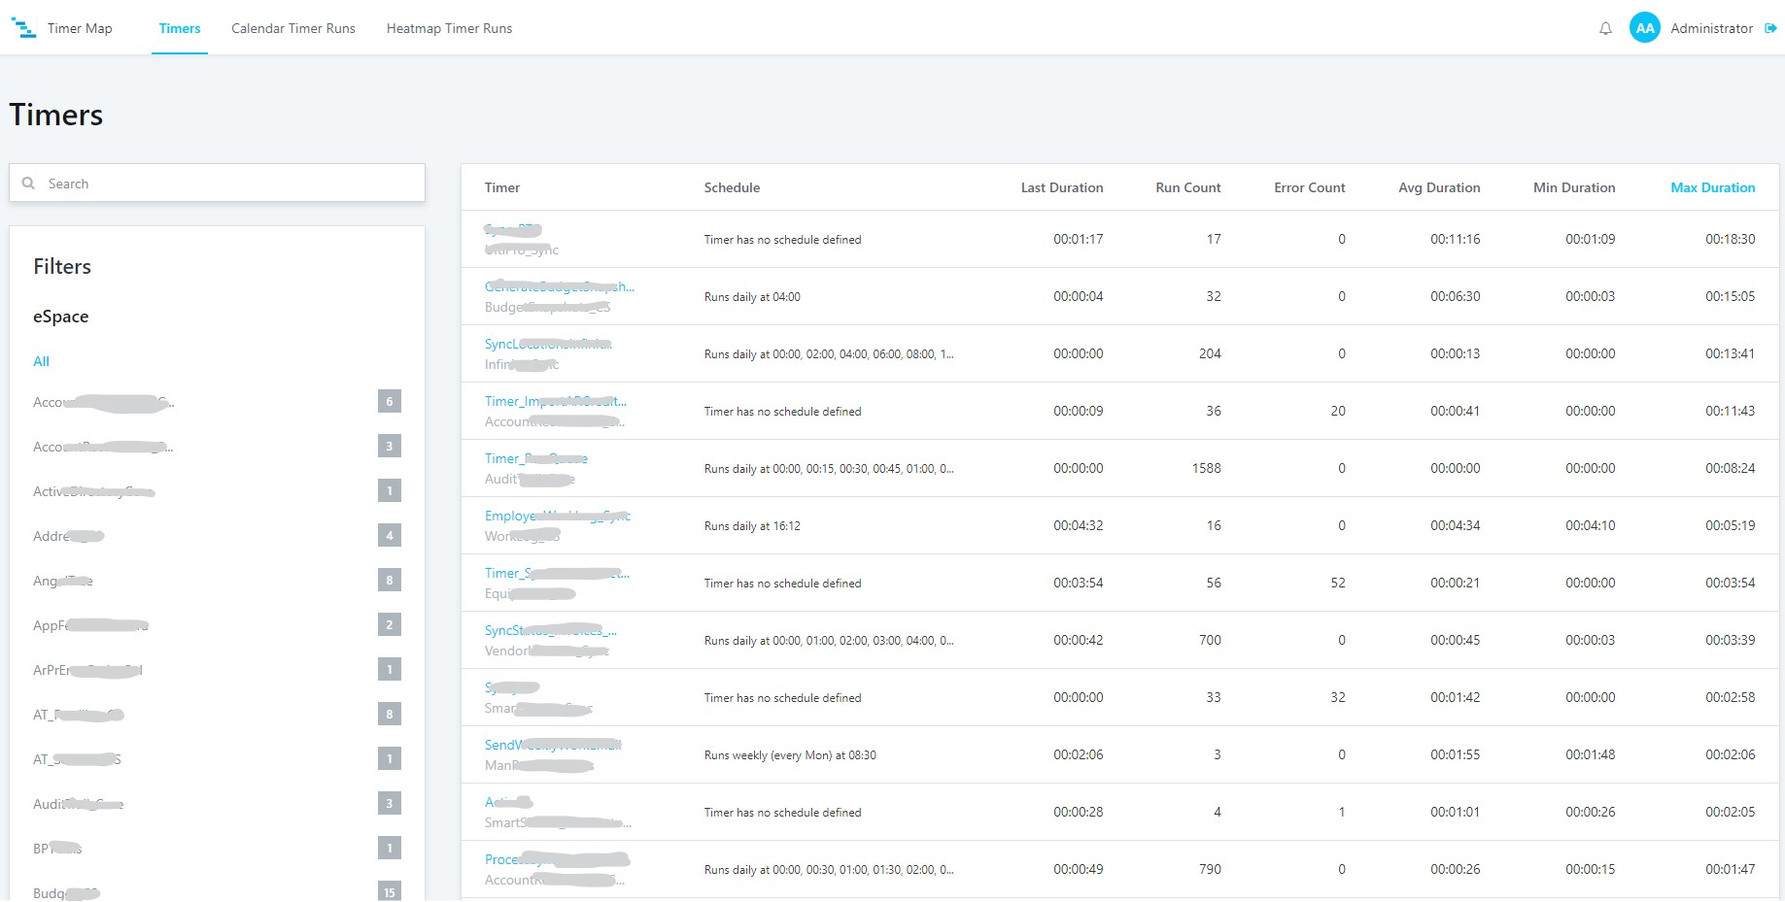Open the SendWeekly timer link

(553, 745)
